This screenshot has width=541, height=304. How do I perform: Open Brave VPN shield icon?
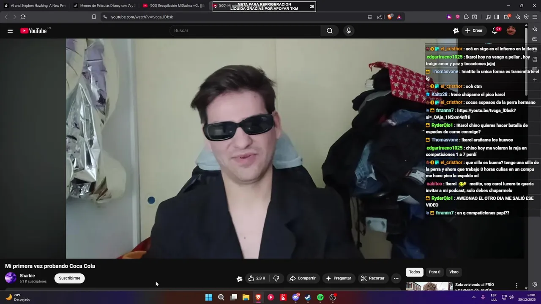click(x=526, y=17)
